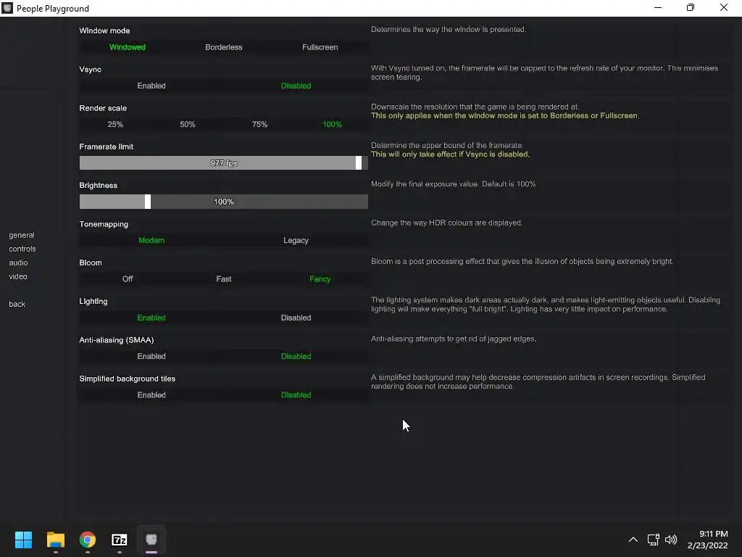Click "Change the way HDR colours are displayed." text
The width and height of the screenshot is (742, 557).
(447, 223)
